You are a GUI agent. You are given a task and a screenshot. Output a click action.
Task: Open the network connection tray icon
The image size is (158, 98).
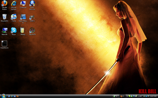[146, 96]
